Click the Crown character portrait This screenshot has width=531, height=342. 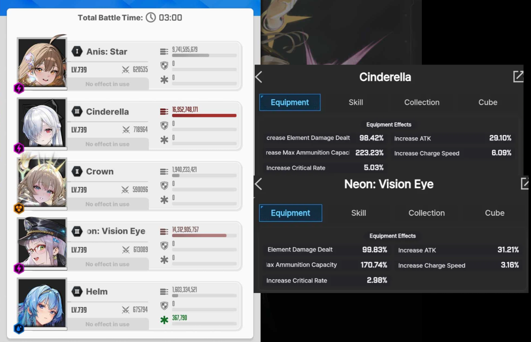(x=42, y=183)
